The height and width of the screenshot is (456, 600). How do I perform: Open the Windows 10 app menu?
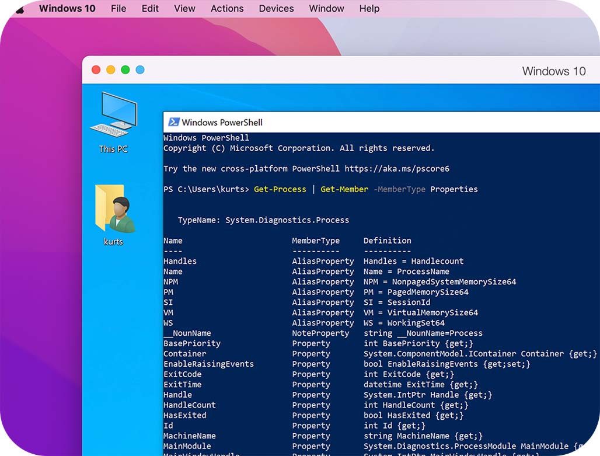click(67, 8)
